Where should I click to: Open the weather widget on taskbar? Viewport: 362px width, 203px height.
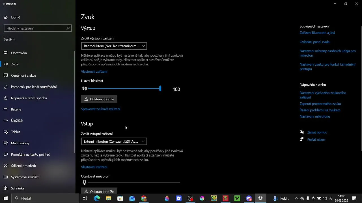[281, 198]
